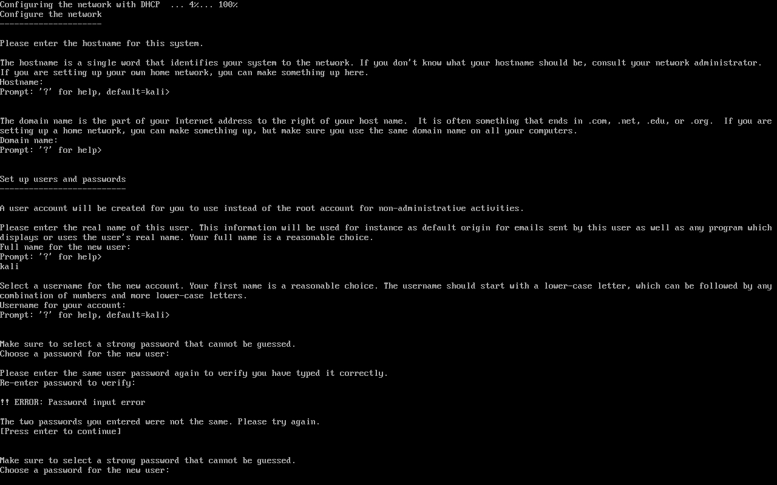This screenshot has width=777, height=485.
Task: Click the '!! ERROR: Password input error' message
Action: (73, 403)
